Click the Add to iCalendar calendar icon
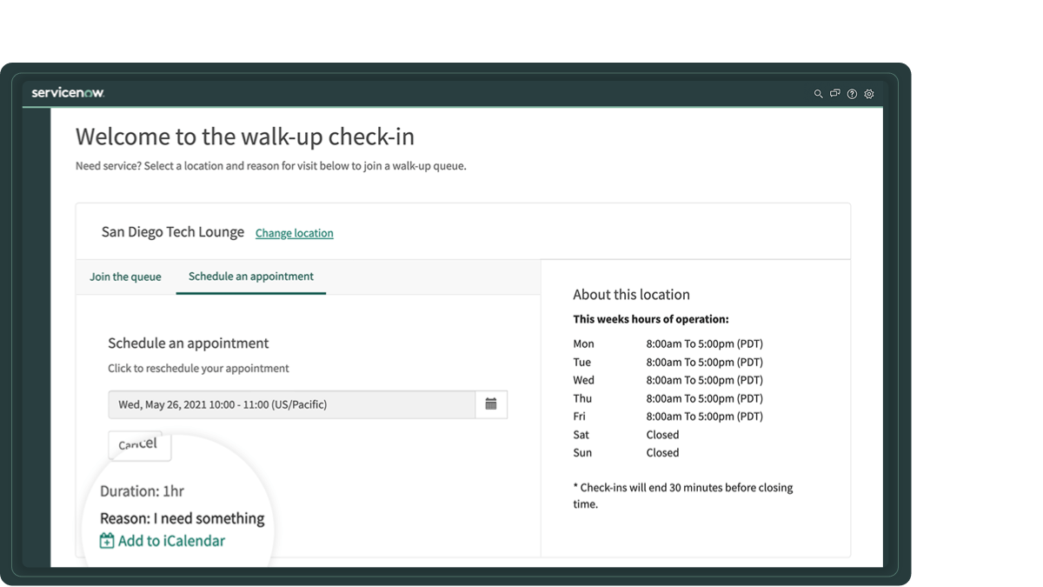1043x587 pixels. pyautogui.click(x=105, y=540)
